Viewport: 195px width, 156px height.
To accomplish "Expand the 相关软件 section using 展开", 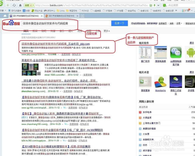I will 192,43.
